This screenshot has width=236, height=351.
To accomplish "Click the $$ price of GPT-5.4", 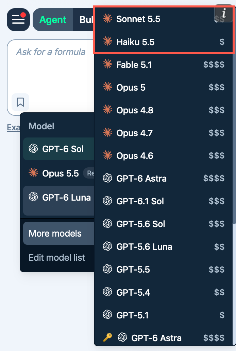I will click(x=219, y=292).
